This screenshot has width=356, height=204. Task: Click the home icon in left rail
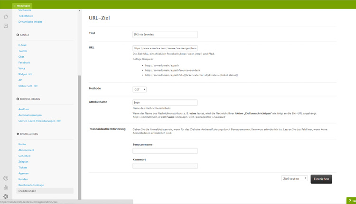pyautogui.click(x=6, y=17)
